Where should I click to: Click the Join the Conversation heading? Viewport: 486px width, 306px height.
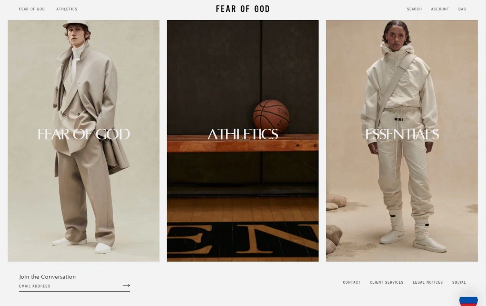(47, 277)
